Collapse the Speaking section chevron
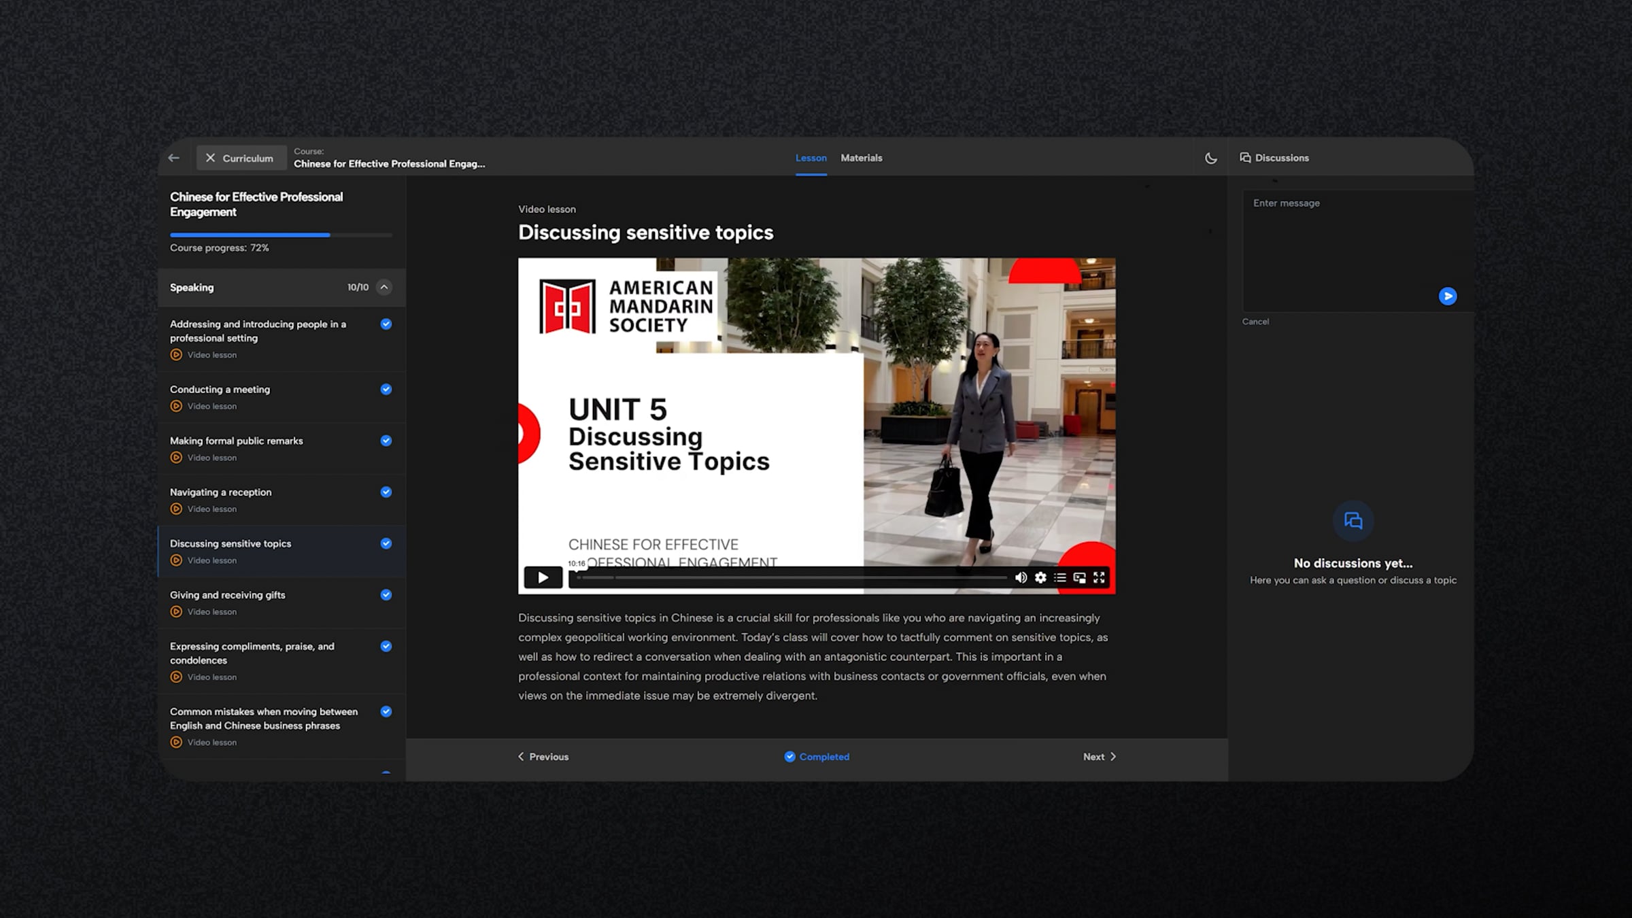This screenshot has height=918, width=1632. click(x=384, y=287)
